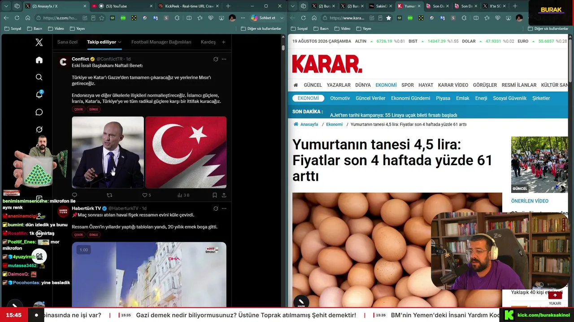The image size is (574, 322).
Task: Open Extensions puzzle icon in X window
Action: pos(178,18)
